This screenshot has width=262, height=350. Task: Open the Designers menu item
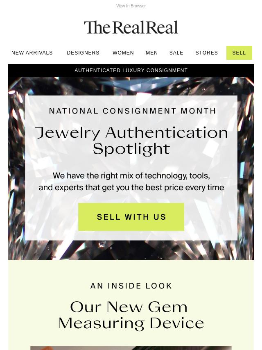pyautogui.click(x=83, y=53)
